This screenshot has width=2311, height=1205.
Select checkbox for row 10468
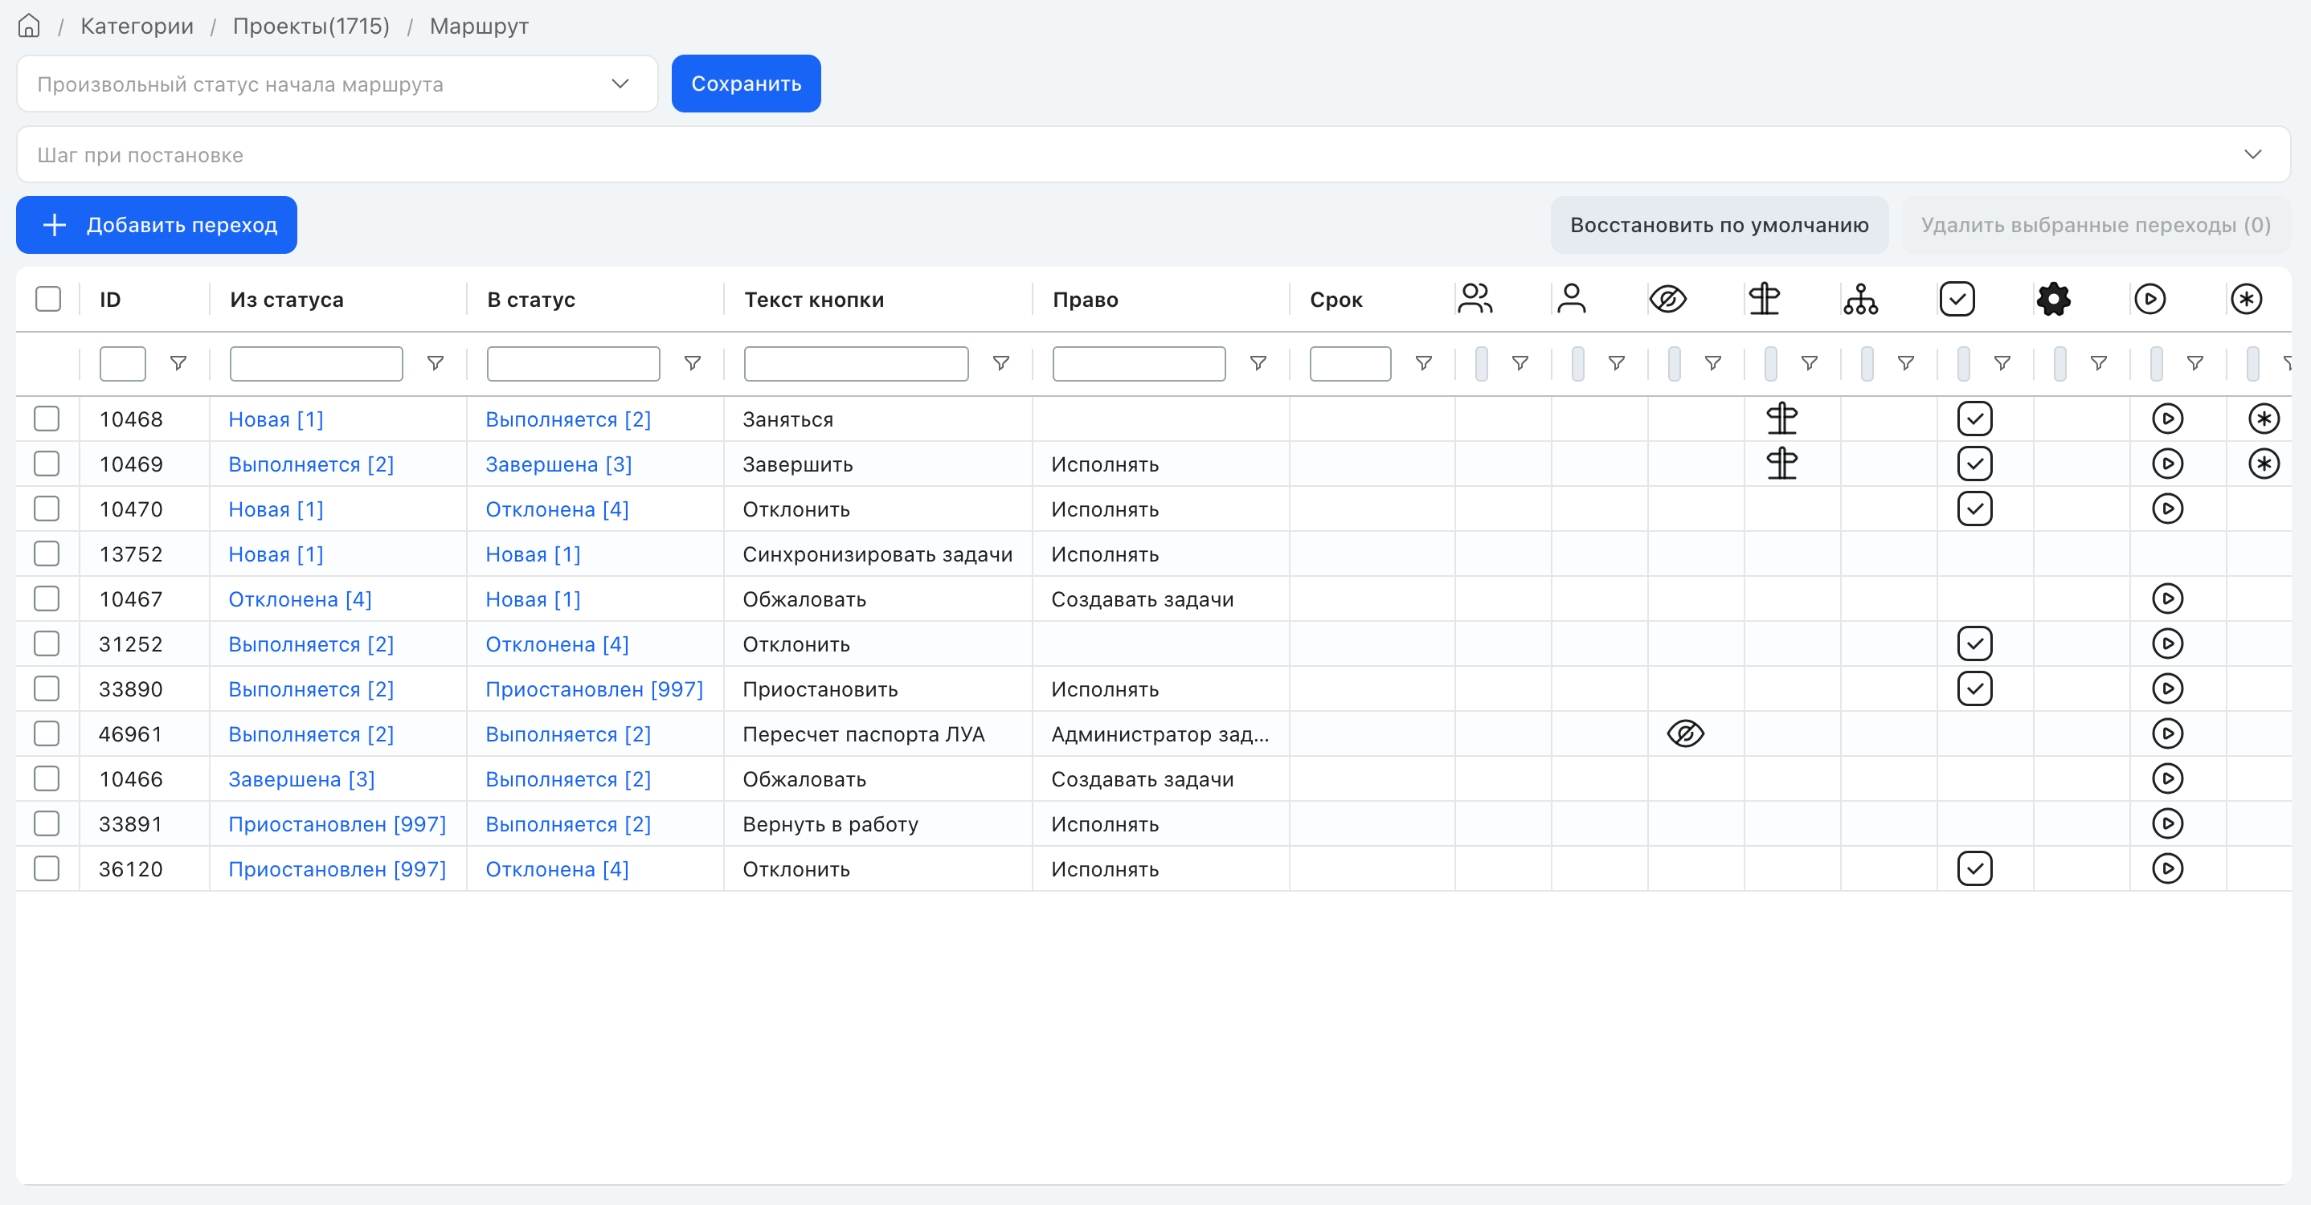pyautogui.click(x=47, y=419)
